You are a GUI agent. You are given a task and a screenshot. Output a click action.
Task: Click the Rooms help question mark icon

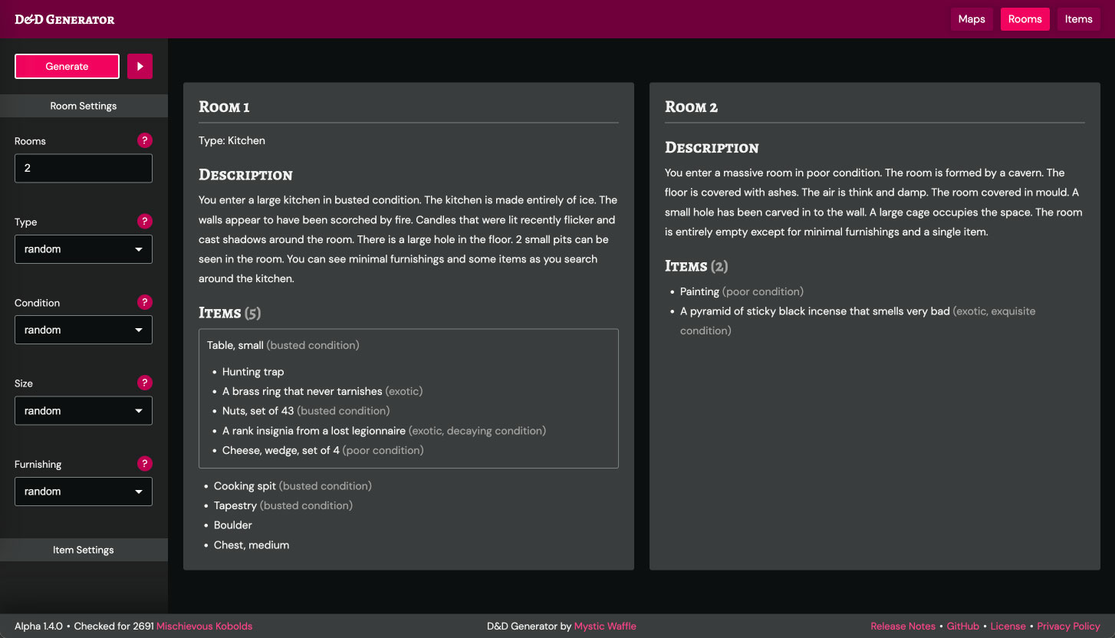pos(145,140)
